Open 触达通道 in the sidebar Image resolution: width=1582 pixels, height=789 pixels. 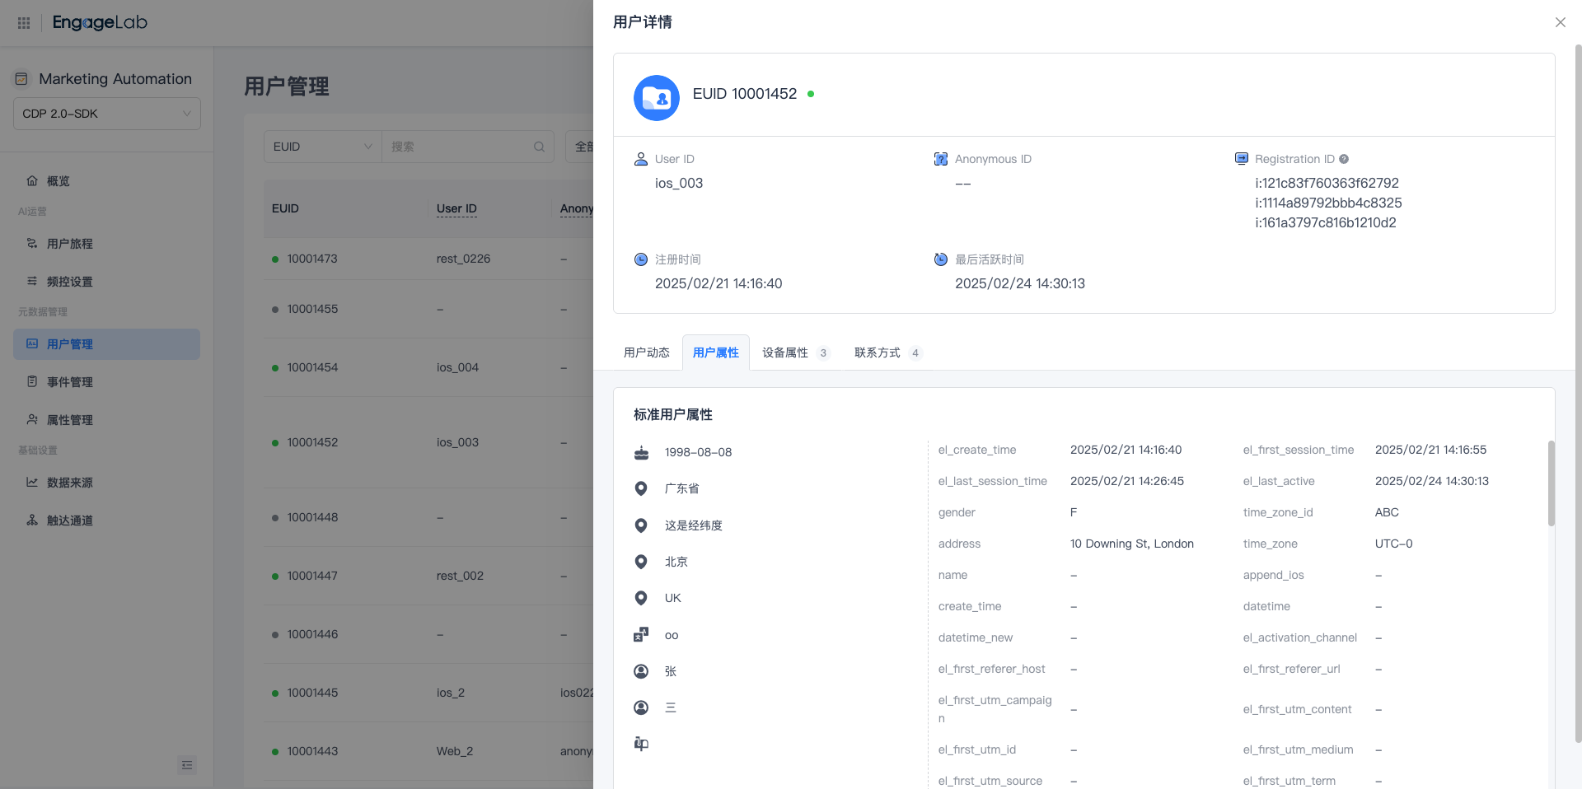click(106, 521)
